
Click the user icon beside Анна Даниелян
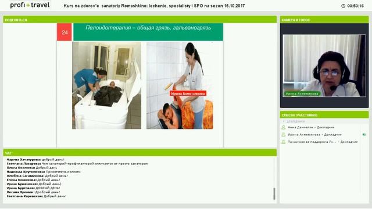283,128
